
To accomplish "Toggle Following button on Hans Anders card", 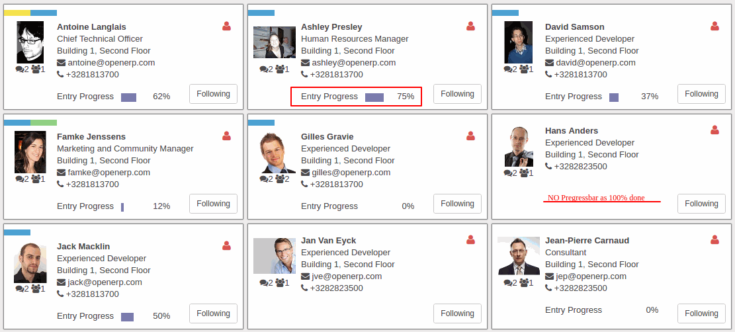I will tap(701, 204).
